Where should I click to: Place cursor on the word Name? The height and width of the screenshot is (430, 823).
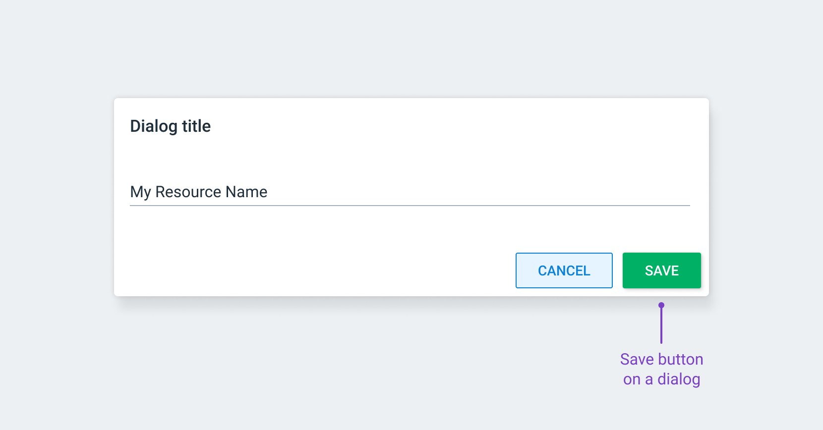tap(246, 192)
